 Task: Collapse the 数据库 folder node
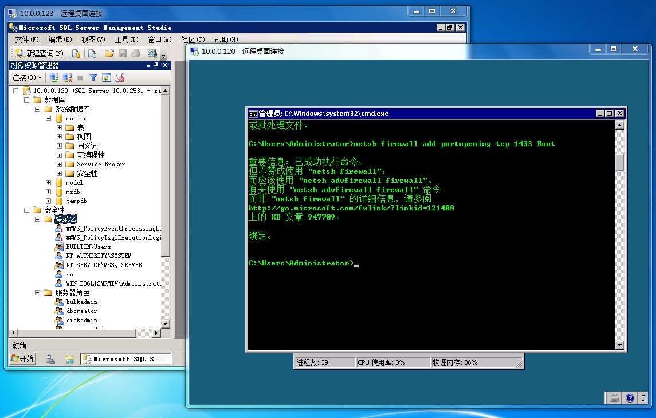point(26,100)
